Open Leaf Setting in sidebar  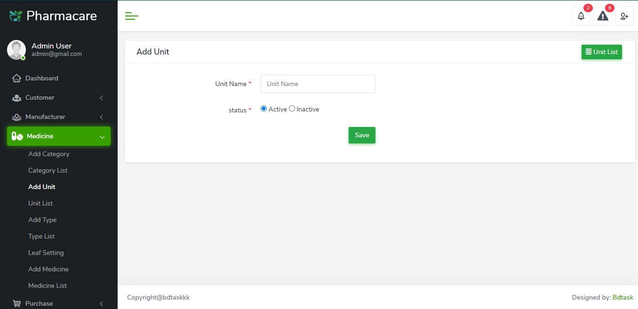pos(46,253)
